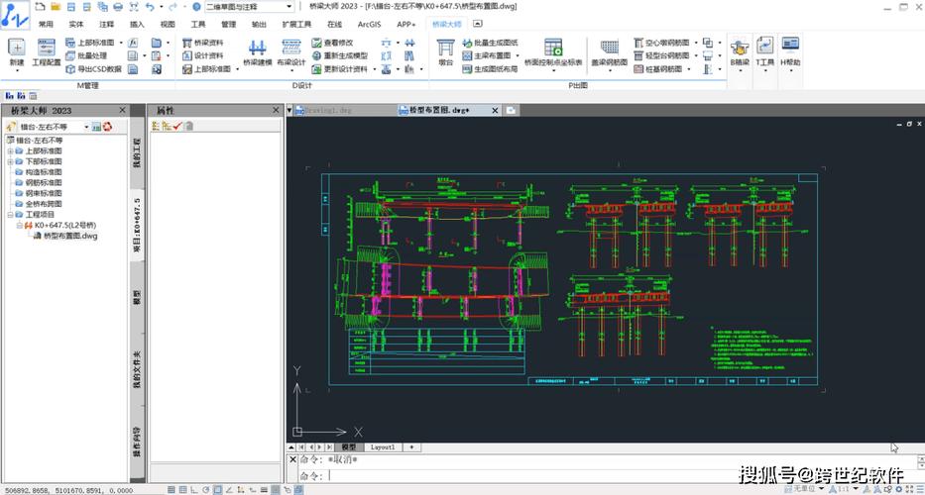The width and height of the screenshot is (925, 495).
Task: Switch to the ArcGIS ribbon tab
Action: tap(370, 24)
